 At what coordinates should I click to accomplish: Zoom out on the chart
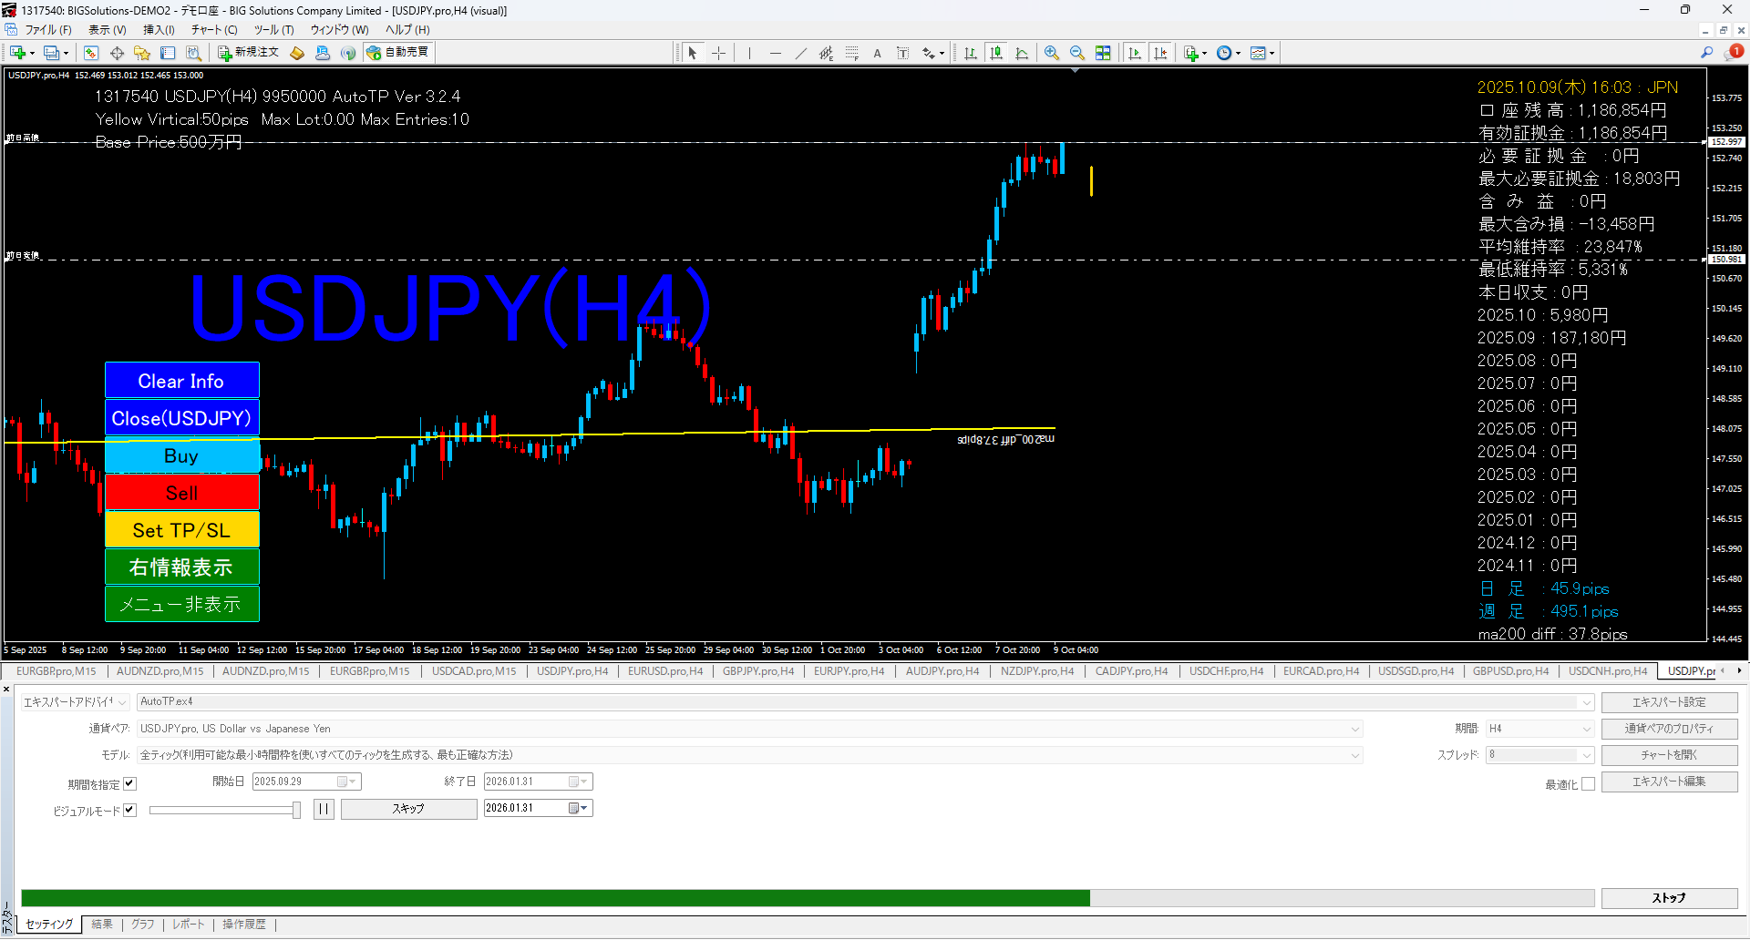[x=1077, y=53]
